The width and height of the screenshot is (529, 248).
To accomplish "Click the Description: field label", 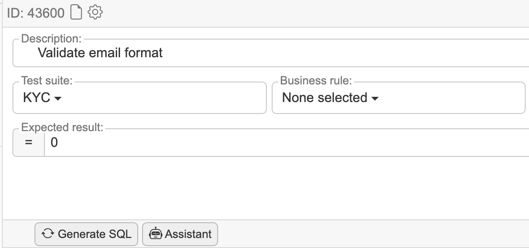I will [52, 38].
